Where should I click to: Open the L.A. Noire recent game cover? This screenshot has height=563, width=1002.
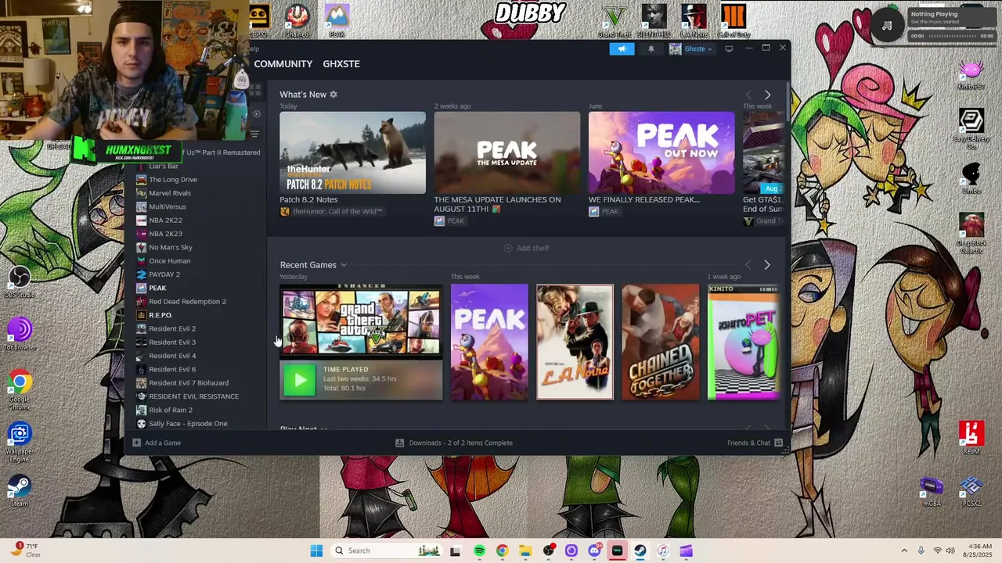click(575, 342)
